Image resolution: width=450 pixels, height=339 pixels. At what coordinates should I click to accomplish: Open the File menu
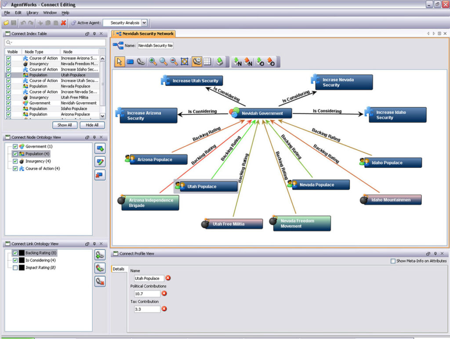click(7, 13)
